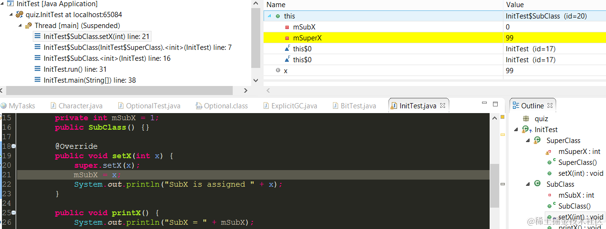Select the highlighted mSuperX variable row
Viewport: 606px width, 229px height.
pos(435,38)
